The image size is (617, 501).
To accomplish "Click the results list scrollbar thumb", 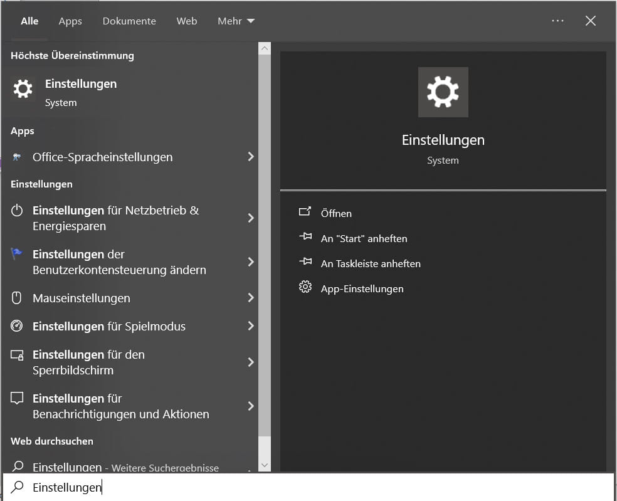I will (265, 245).
